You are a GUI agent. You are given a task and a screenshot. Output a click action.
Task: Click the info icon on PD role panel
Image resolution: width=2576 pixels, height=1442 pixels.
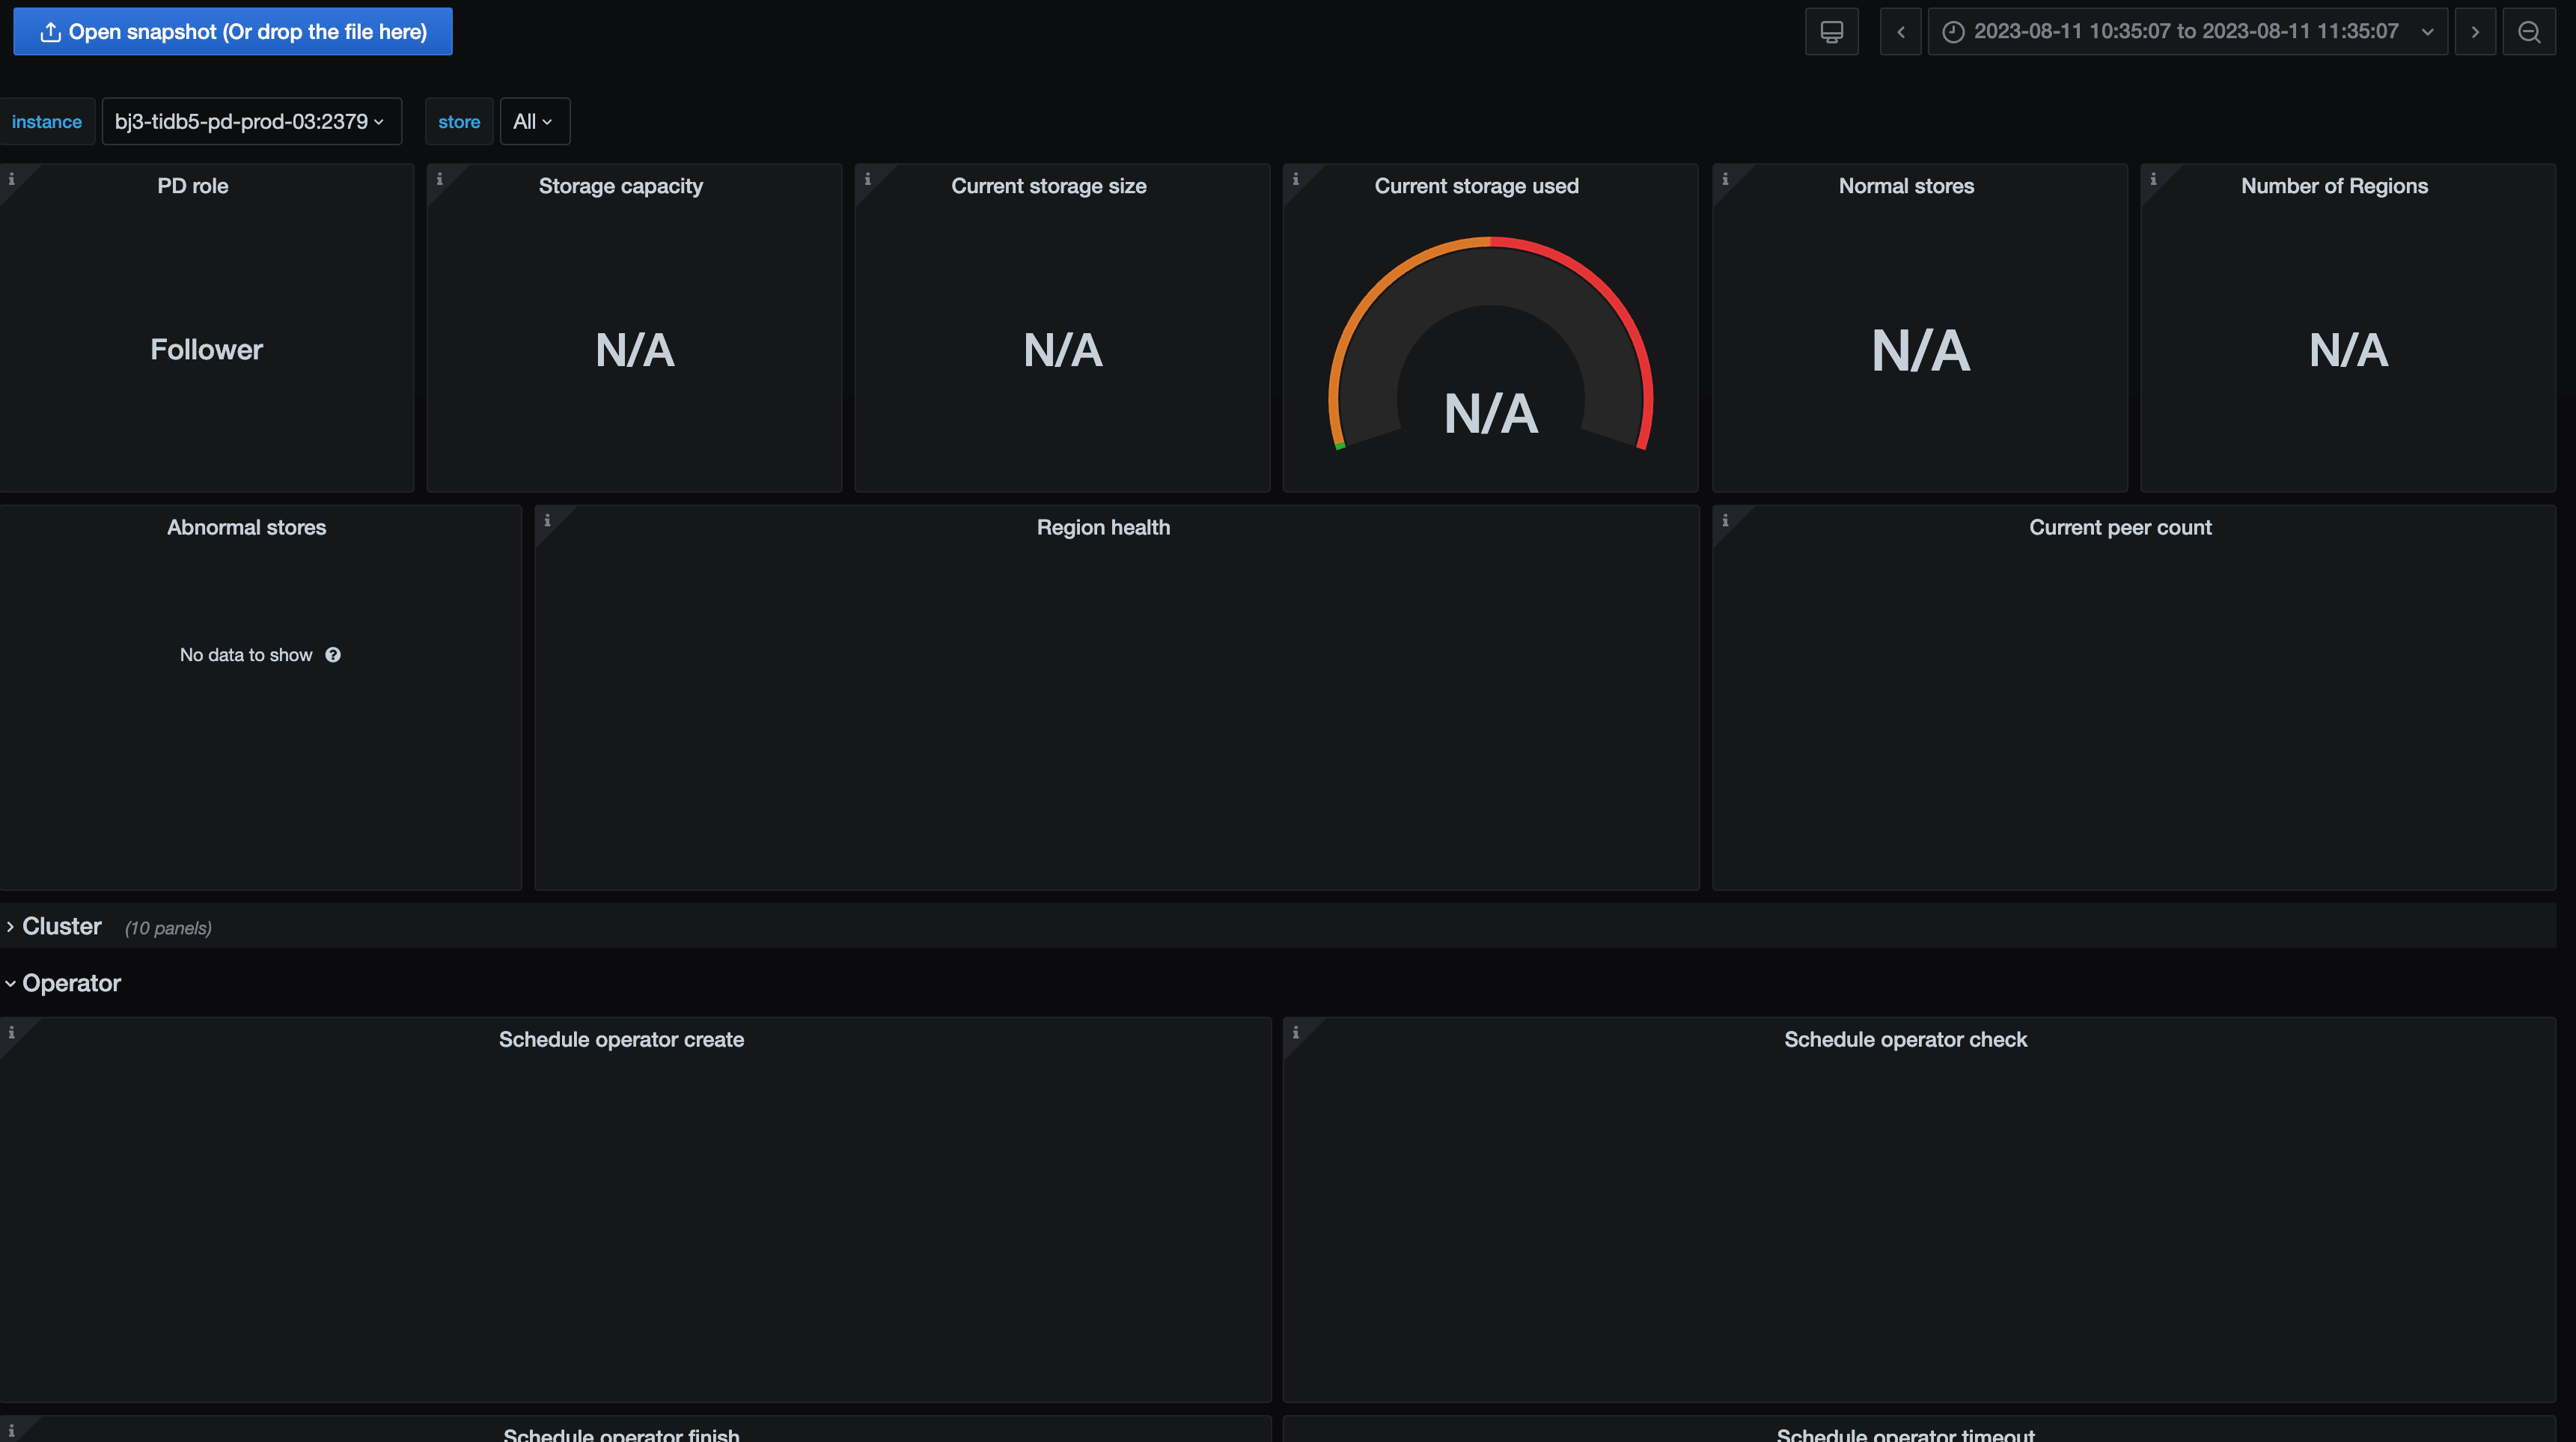pos(12,179)
